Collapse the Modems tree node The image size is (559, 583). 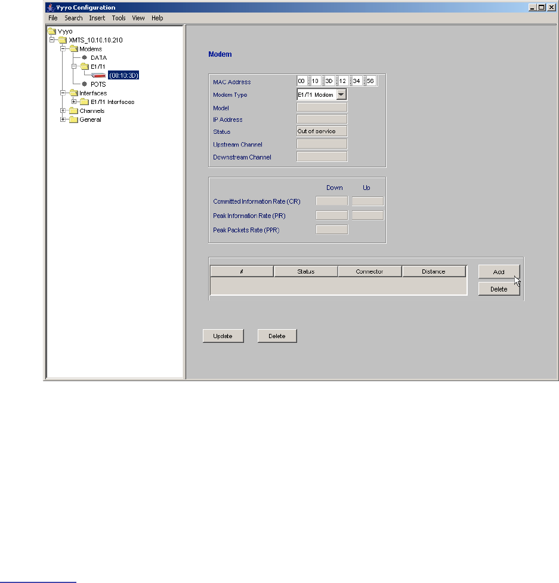[x=63, y=49]
